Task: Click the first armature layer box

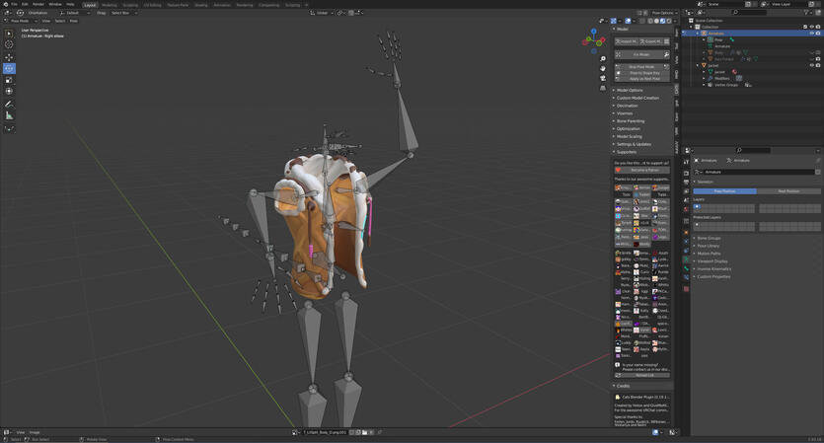Action: [x=697, y=206]
